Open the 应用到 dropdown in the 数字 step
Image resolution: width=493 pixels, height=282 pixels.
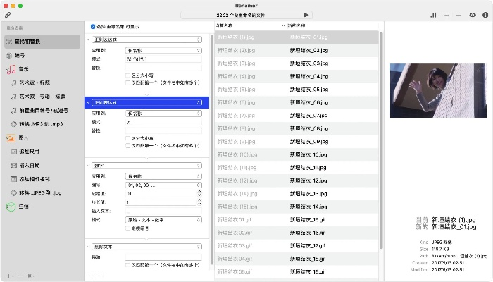[163, 176]
